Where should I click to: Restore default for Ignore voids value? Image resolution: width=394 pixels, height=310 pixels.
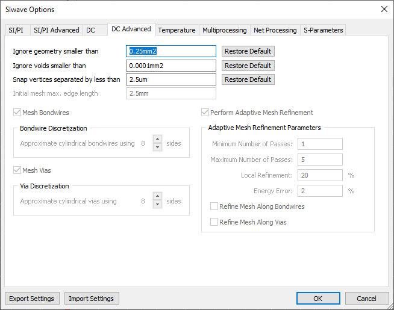[248, 66]
